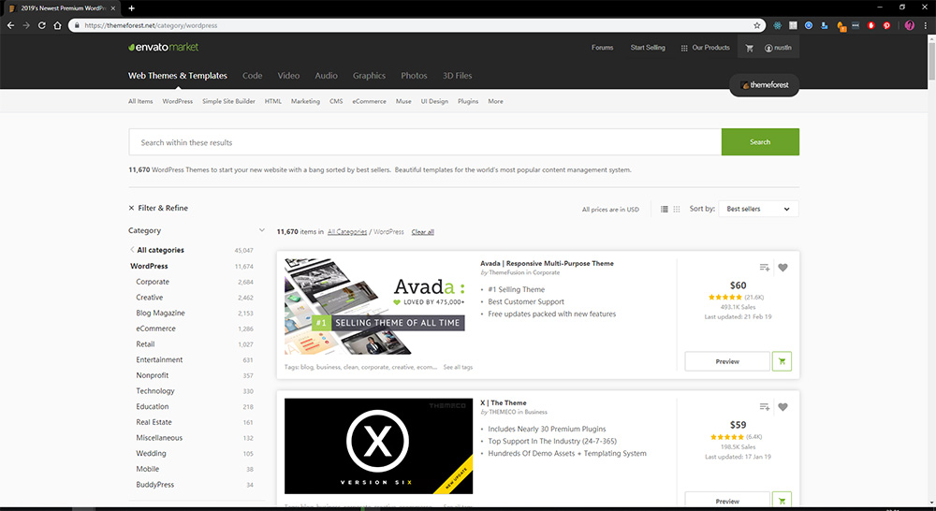Filter by Corporate category

(x=153, y=282)
